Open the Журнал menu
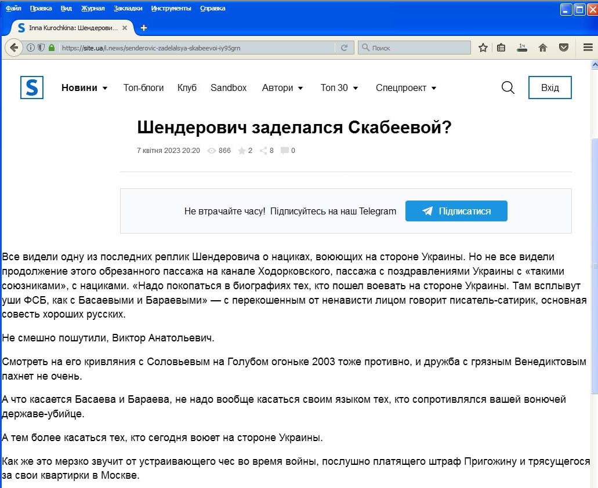 [93, 8]
